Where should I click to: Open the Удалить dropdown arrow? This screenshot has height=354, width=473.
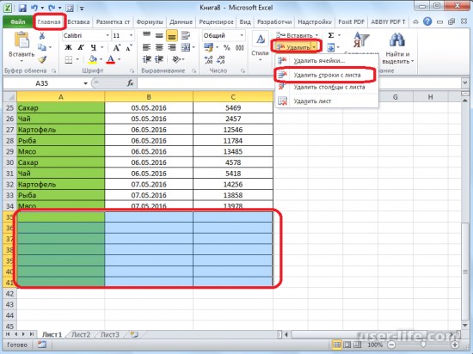pos(314,47)
